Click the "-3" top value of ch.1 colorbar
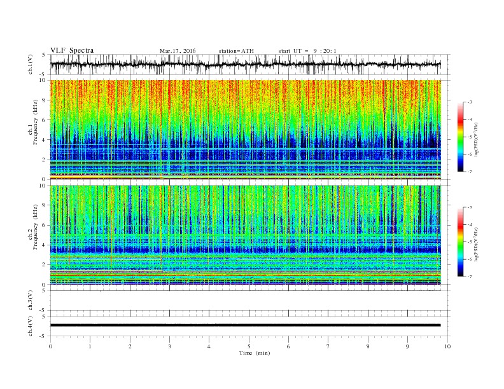504x389 pixels. click(469, 102)
